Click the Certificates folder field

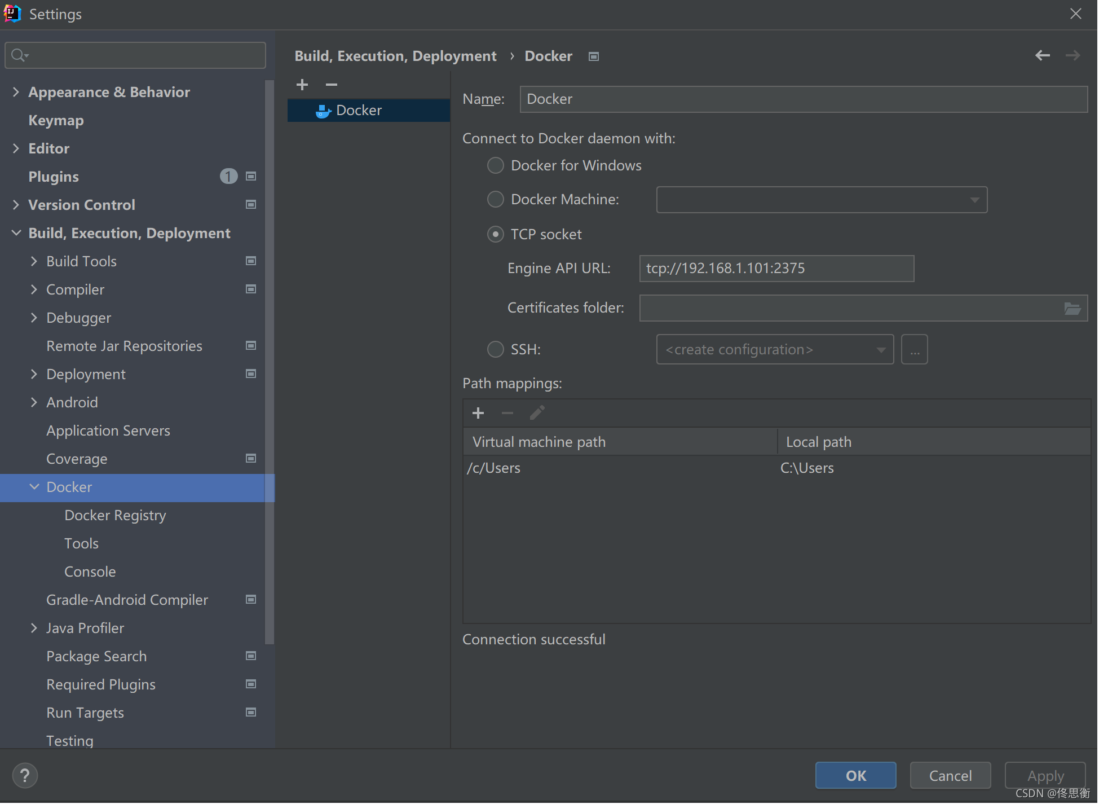[863, 308]
